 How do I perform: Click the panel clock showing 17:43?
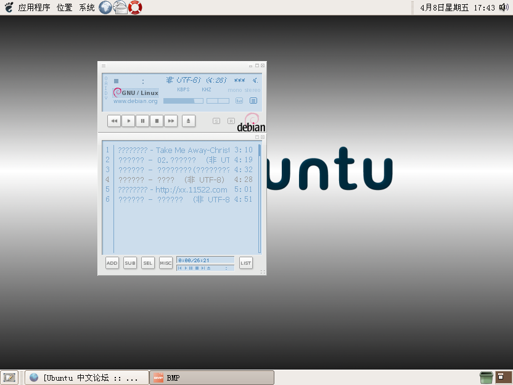click(x=458, y=7)
